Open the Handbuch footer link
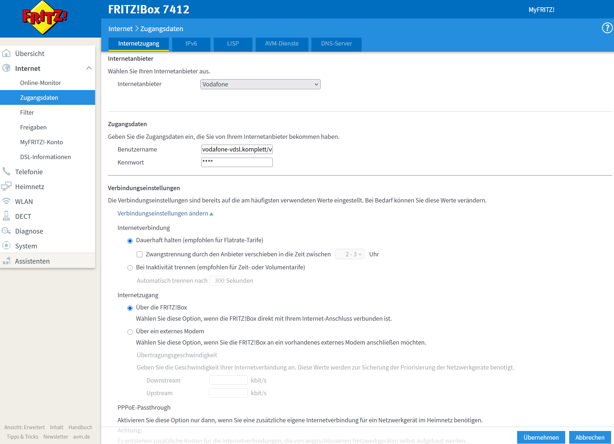The width and height of the screenshot is (614, 444). pos(80,427)
